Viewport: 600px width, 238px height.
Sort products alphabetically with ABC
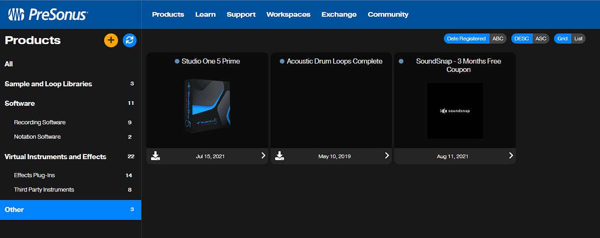[x=498, y=39]
